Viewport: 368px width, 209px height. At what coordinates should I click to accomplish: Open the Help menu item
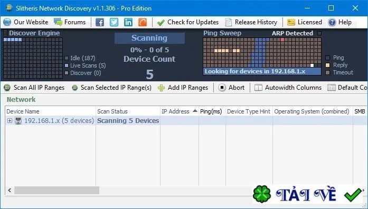(x=339, y=22)
